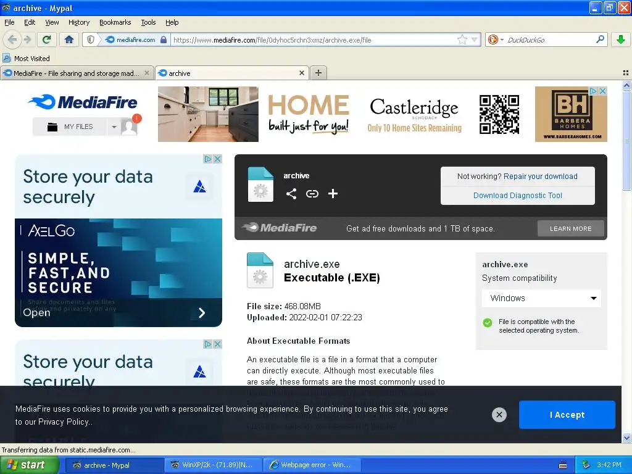Click Download Diagnostic Tool link
Viewport: 632px width, 474px height.
(x=518, y=196)
